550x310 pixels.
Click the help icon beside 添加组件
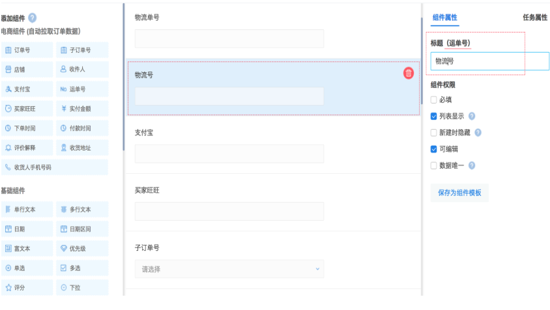pos(32,18)
